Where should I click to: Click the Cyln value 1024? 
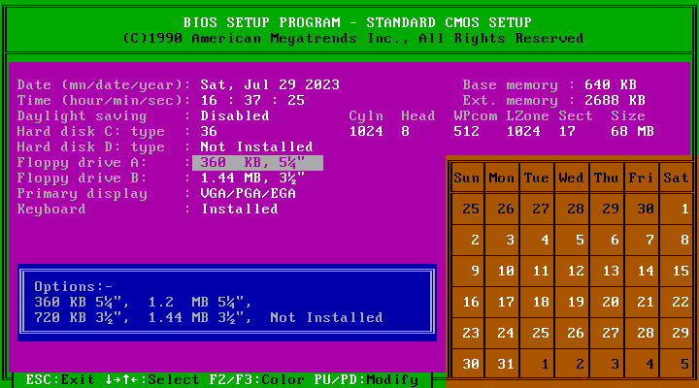[x=366, y=131]
